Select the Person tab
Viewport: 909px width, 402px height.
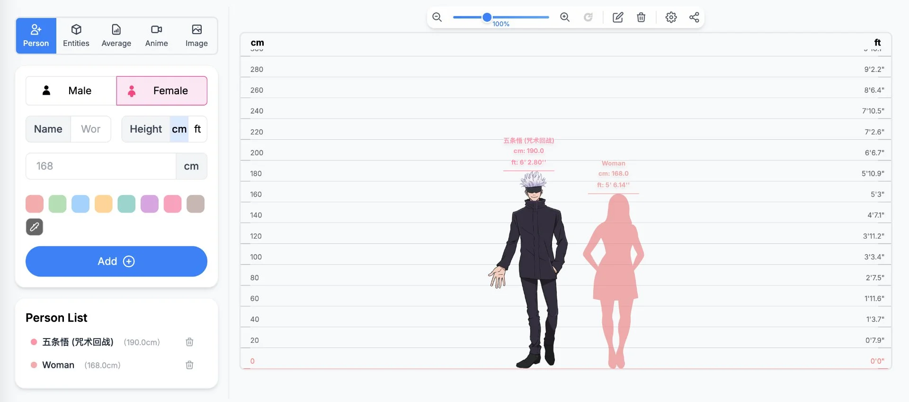[x=36, y=36]
